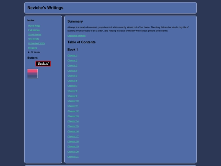Screen dimensions: 221x166
Task: Open Chapter 20
Action: click(x=73, y=152)
